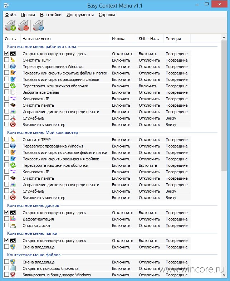Viewport: 230px width, 281px height.
Task: Click the desktop Копировать IP icon
Action: pyautogui.click(x=13, y=99)
